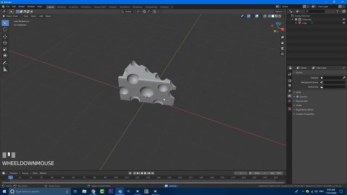This screenshot has height=195, width=347.
Task: Open View Layer properties tab icon
Action: (x=290, y=91)
